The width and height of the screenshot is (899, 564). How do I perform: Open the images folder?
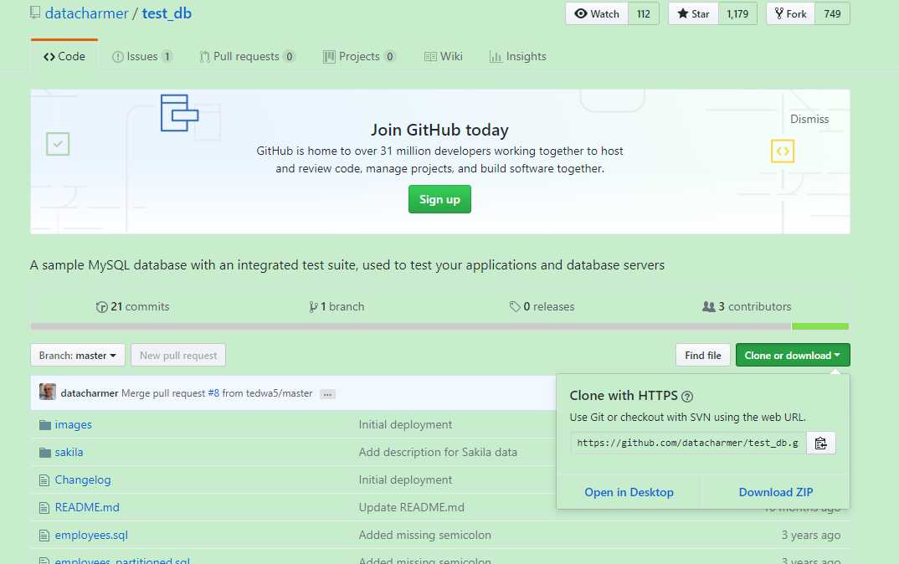74,425
